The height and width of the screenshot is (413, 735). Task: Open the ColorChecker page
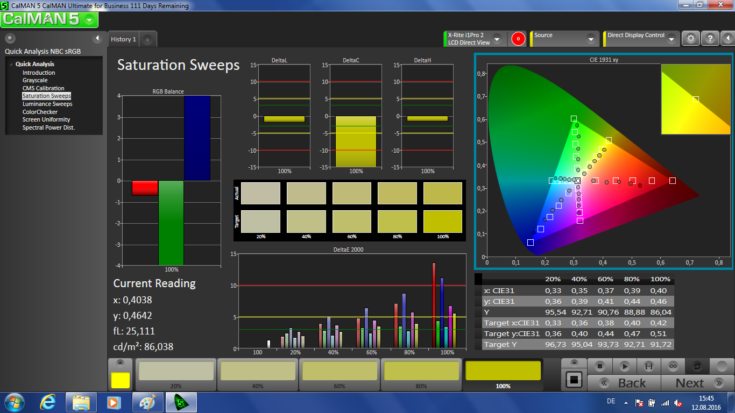[40, 112]
